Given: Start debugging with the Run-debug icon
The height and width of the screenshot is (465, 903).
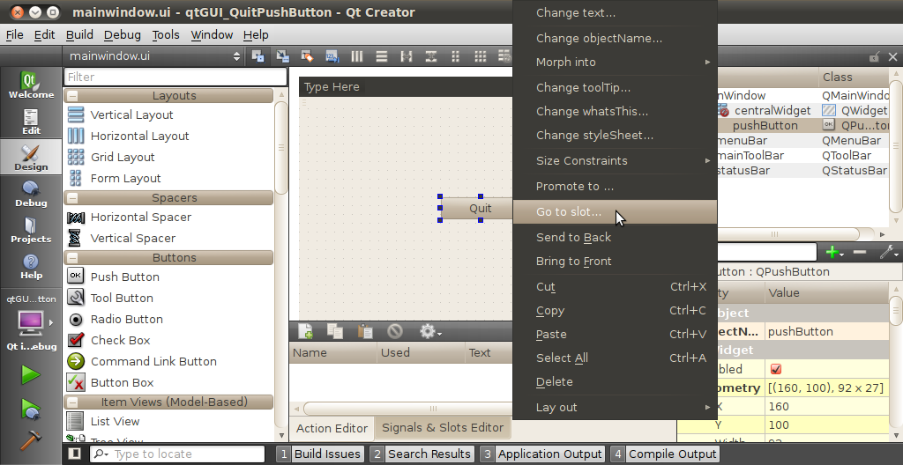Looking at the screenshot, I should (31, 409).
